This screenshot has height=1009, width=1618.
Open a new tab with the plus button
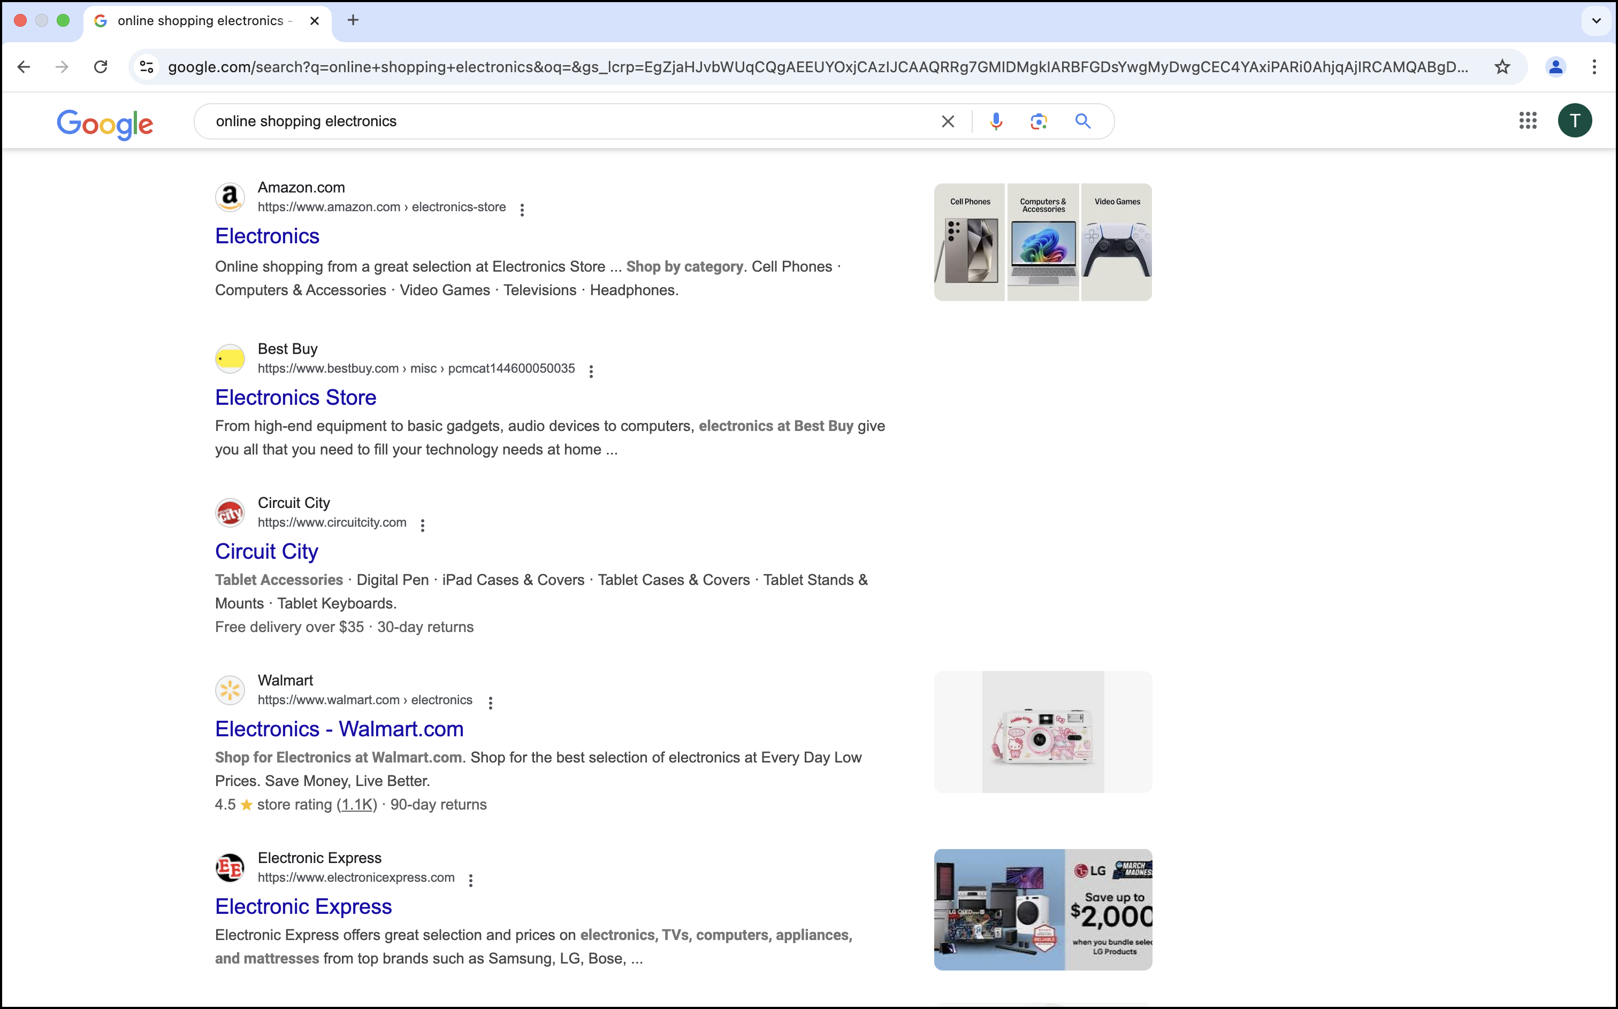click(353, 21)
